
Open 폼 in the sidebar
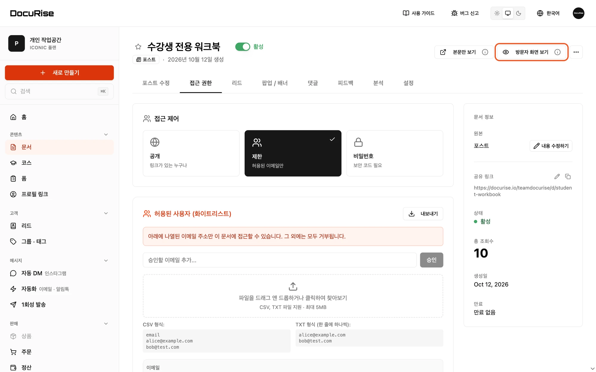[59, 178]
